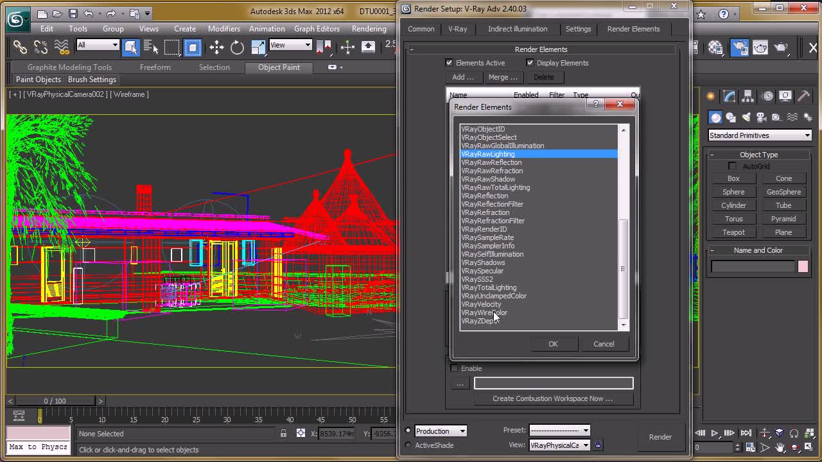The width and height of the screenshot is (822, 462).
Task: Click the Render Production teapot icon
Action: point(781,47)
